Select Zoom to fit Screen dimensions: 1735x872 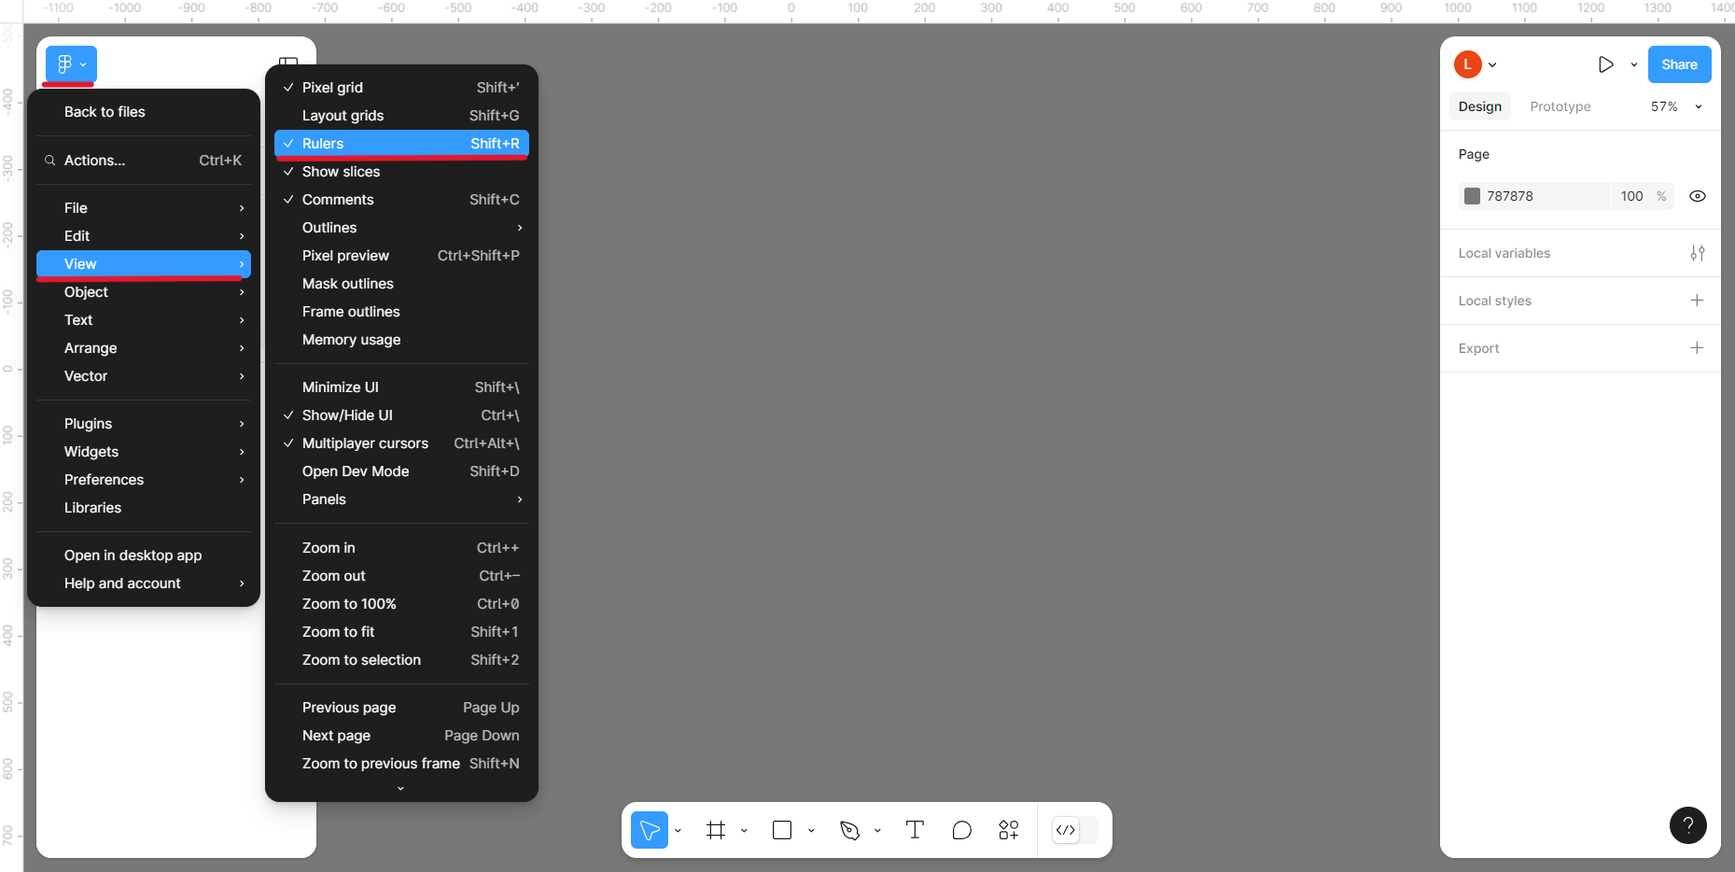click(401, 632)
